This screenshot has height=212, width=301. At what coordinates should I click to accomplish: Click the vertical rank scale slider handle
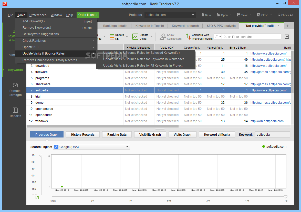(x=41, y=155)
